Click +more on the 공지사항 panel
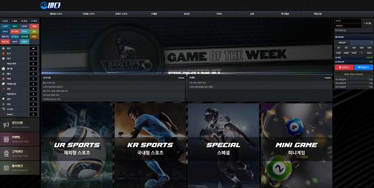374x188 pixels. 181,78
